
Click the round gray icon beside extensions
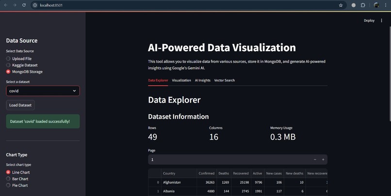pos(353,5)
